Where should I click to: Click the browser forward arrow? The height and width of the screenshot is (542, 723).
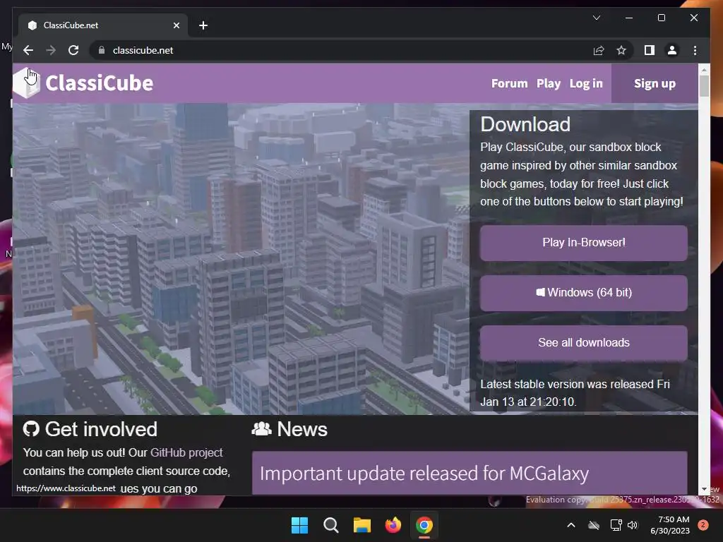(51, 50)
